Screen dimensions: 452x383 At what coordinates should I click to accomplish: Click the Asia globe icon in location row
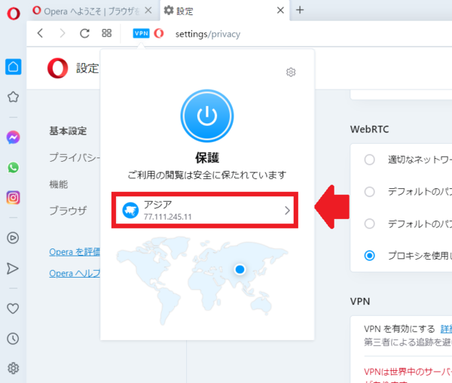click(x=130, y=210)
